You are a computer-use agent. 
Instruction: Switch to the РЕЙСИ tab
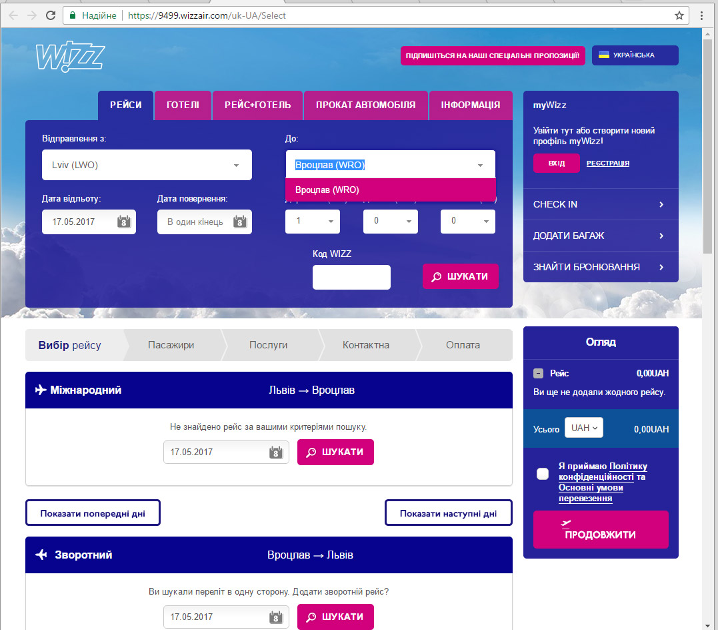(125, 105)
